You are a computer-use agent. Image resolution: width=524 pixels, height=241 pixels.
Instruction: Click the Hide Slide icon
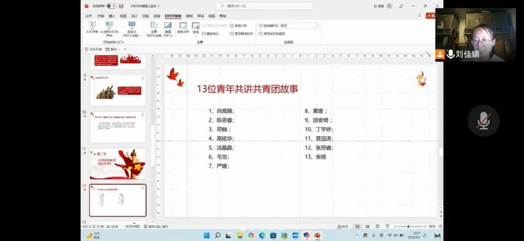point(167,29)
